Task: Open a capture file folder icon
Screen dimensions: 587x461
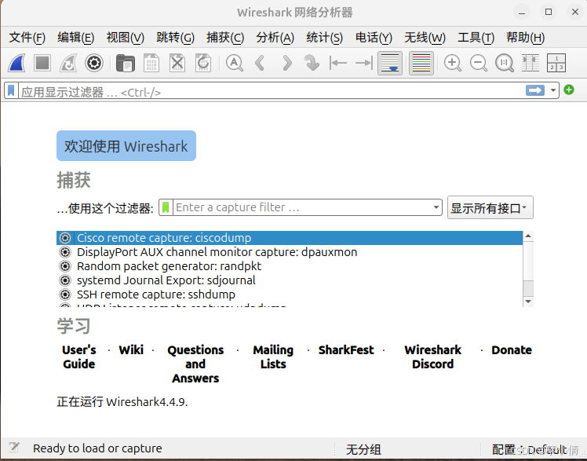Action: tap(126, 63)
